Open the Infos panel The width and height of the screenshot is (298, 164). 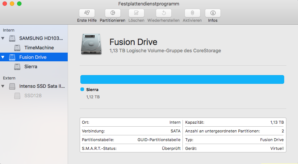(x=212, y=13)
